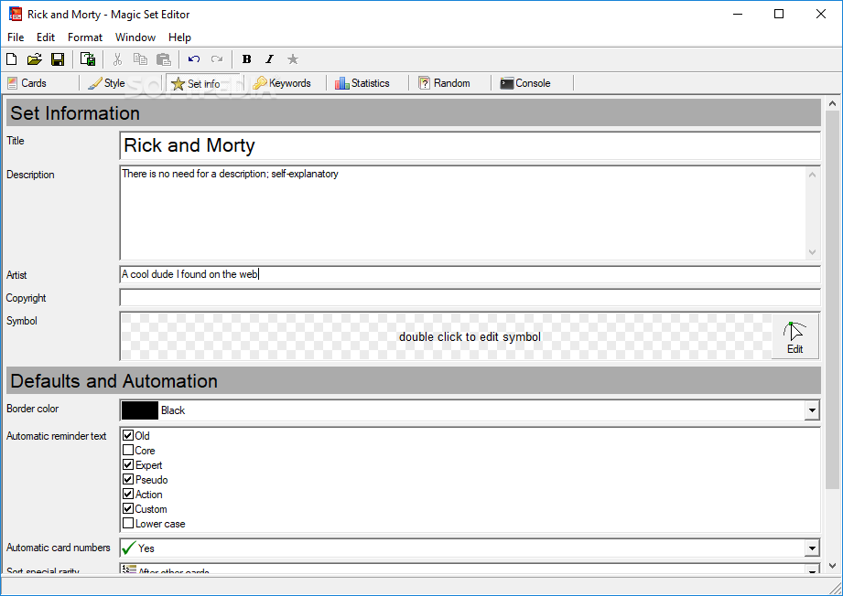Click the Redo arrow icon

[217, 59]
